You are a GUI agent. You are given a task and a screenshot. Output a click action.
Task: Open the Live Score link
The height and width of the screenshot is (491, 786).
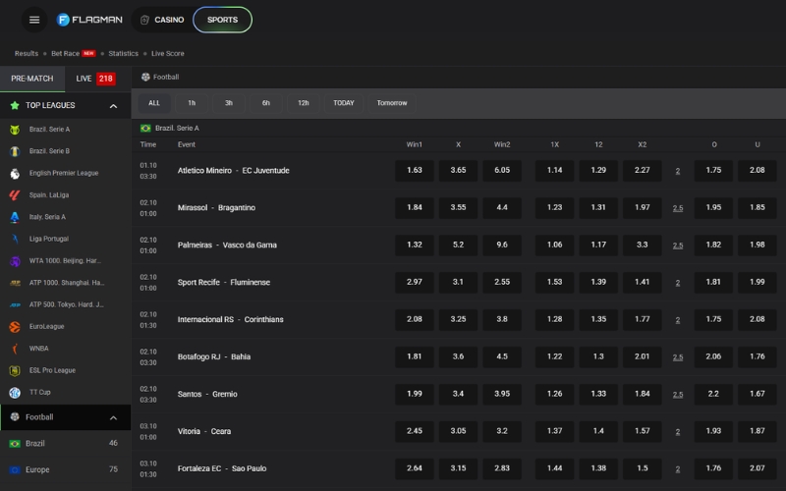point(168,54)
